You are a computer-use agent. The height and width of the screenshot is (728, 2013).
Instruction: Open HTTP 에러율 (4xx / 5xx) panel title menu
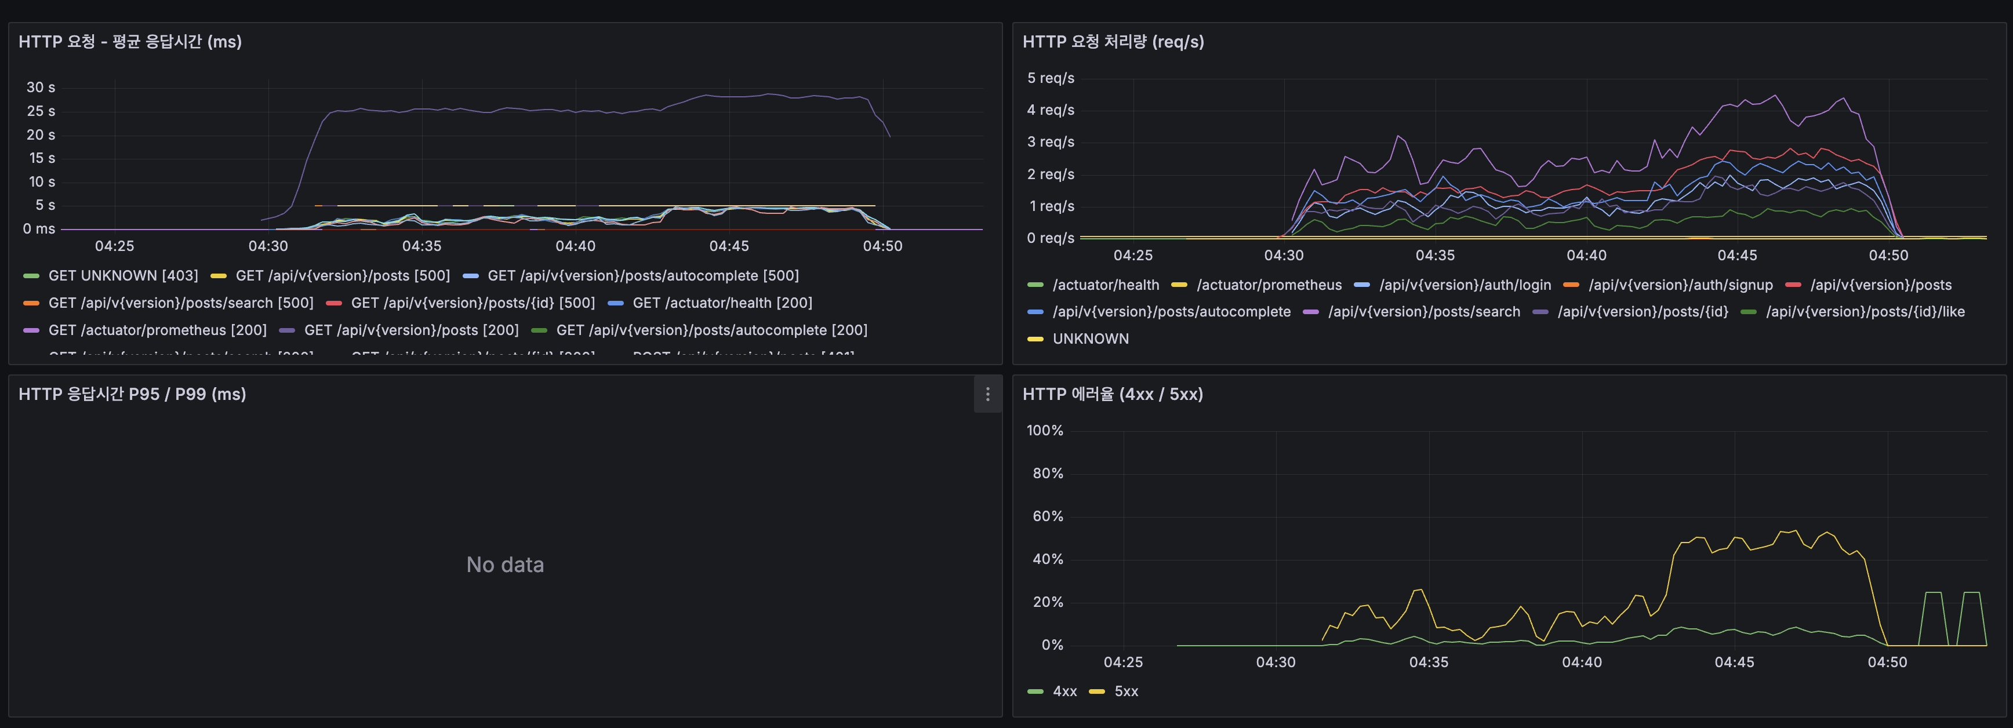pos(1112,394)
